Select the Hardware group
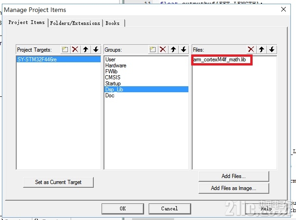296x220 pixels. pyautogui.click(x=146, y=65)
